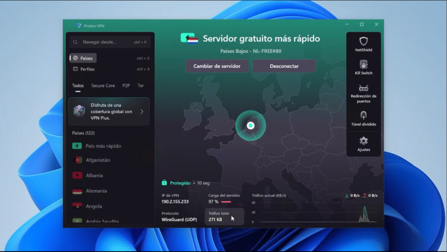Click the Desconectar button
The height and width of the screenshot is (252, 447).
284,66
